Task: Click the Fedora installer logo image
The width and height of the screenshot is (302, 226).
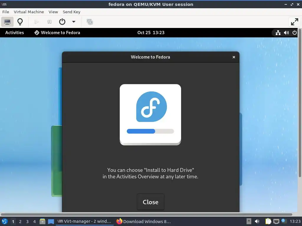Action: coord(150,115)
